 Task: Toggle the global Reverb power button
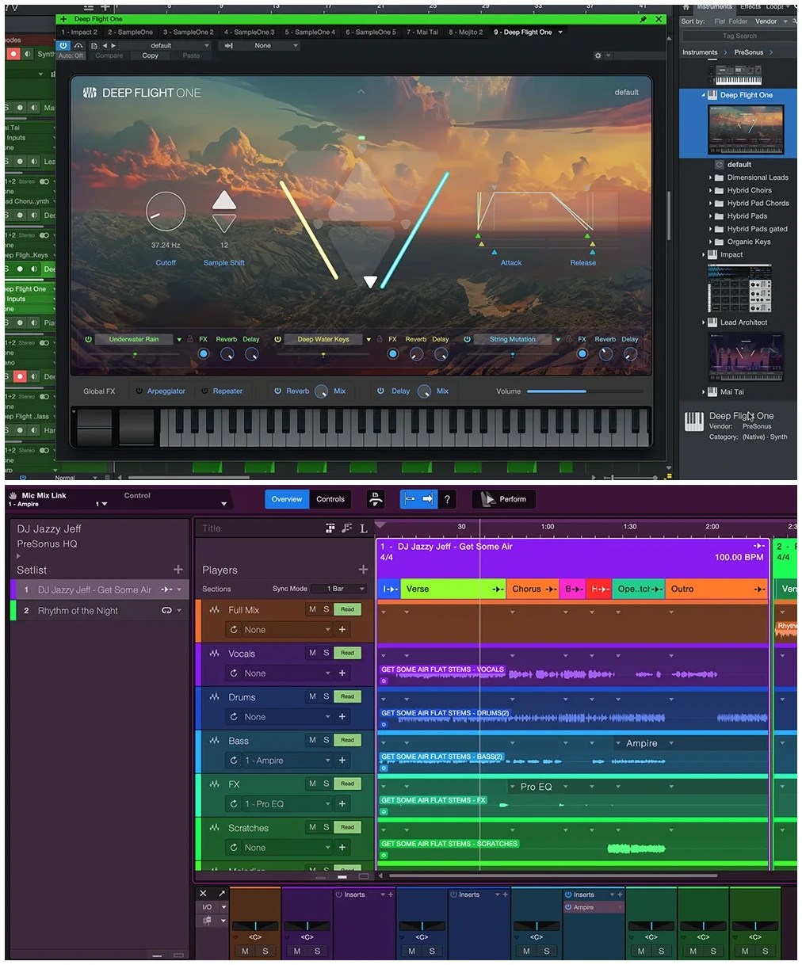[277, 391]
